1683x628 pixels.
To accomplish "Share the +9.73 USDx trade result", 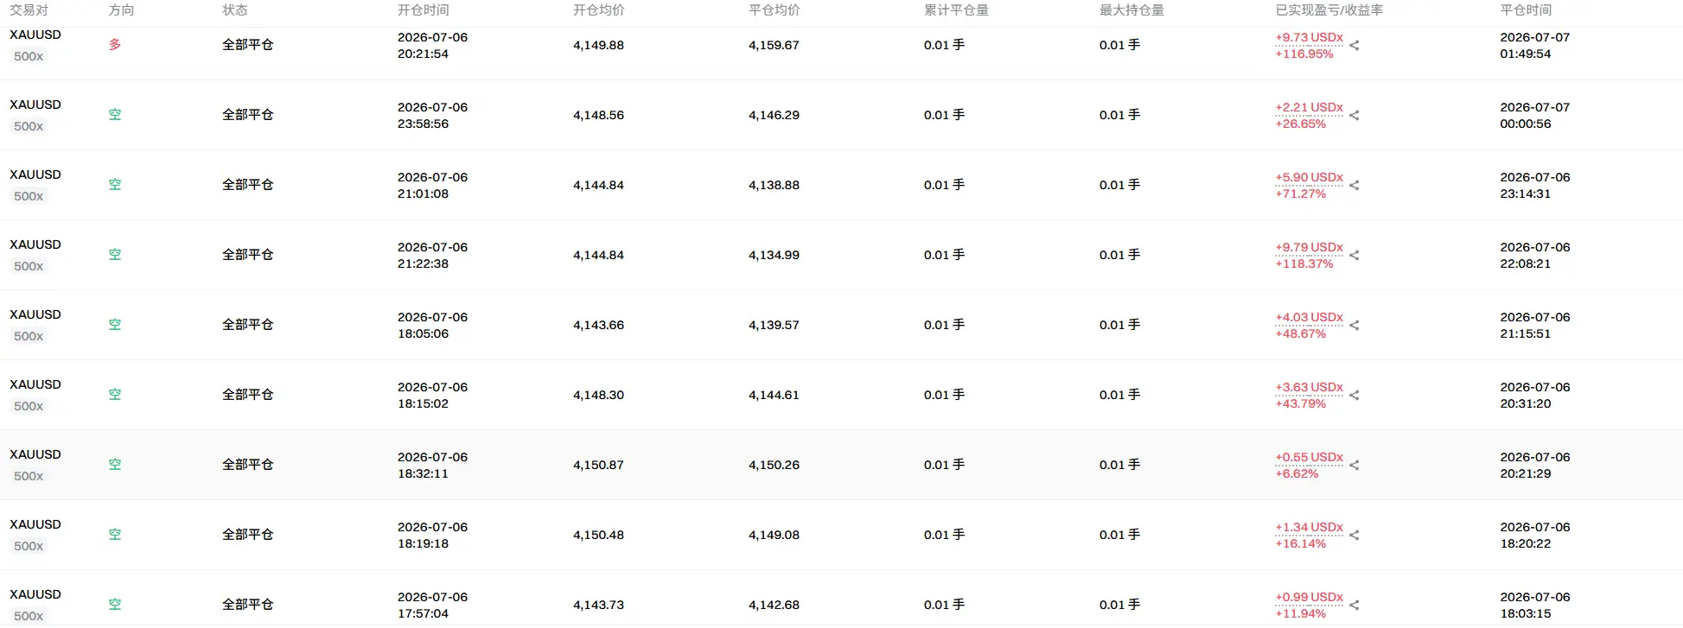I will pos(1355,46).
